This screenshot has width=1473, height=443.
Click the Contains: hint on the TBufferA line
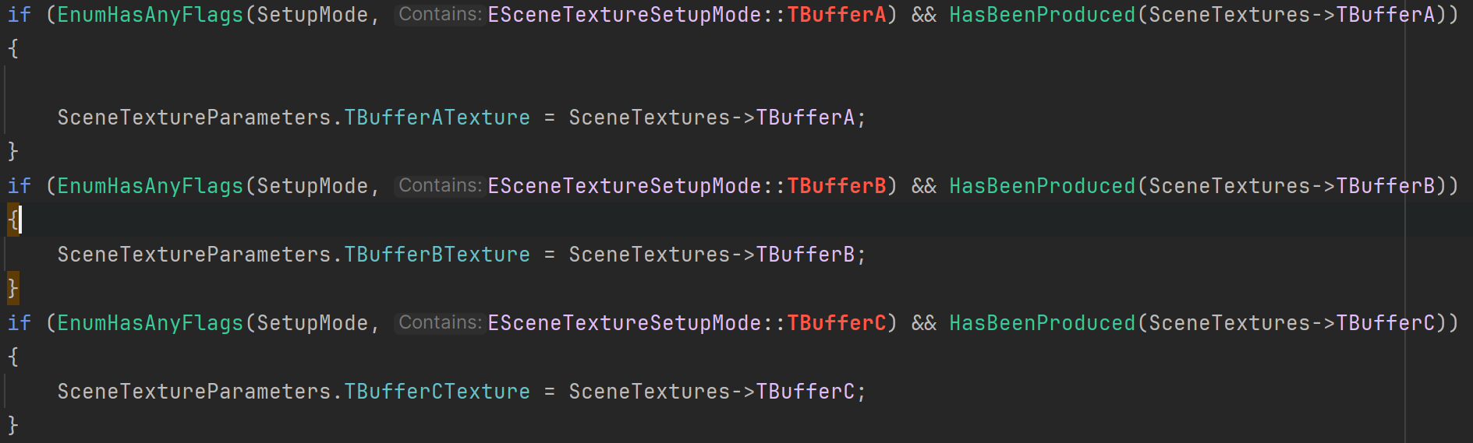pos(440,15)
